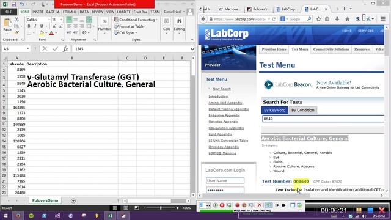
Task: Open the font size 11 dropdown
Action: click(x=61, y=20)
